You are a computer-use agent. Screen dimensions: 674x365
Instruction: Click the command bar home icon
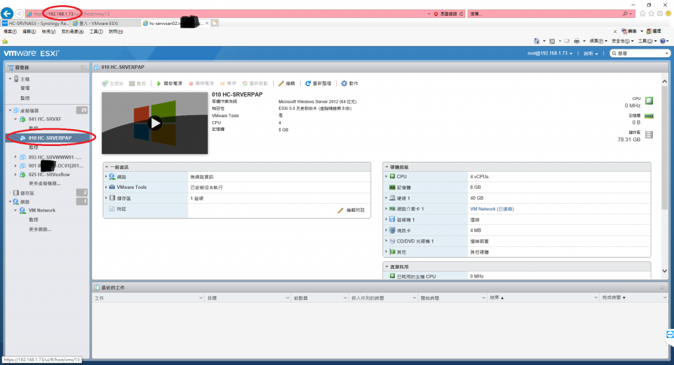[536, 41]
